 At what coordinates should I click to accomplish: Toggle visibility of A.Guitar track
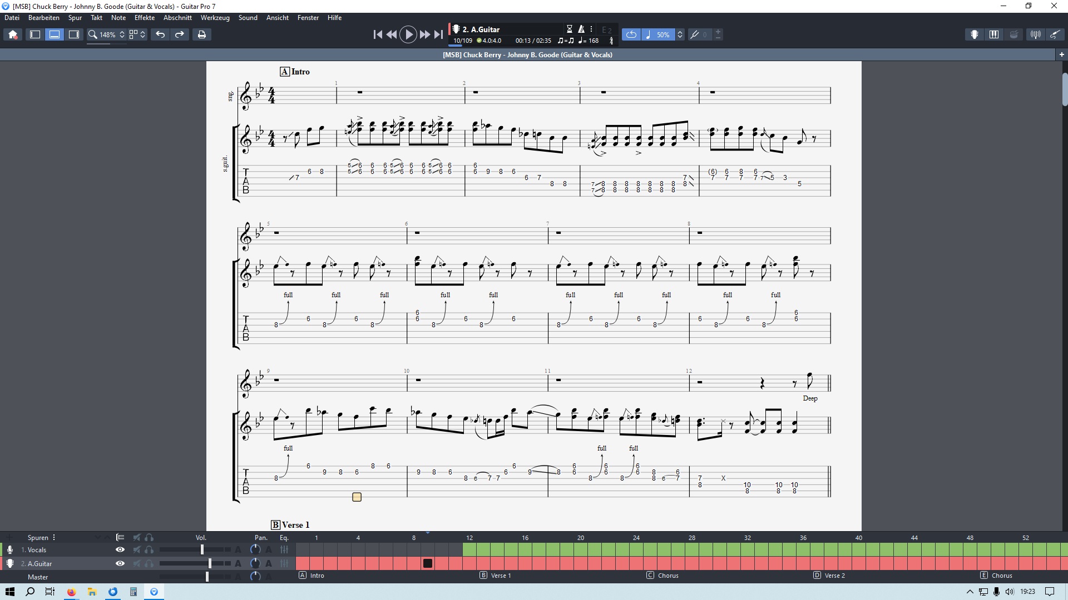pyautogui.click(x=120, y=563)
